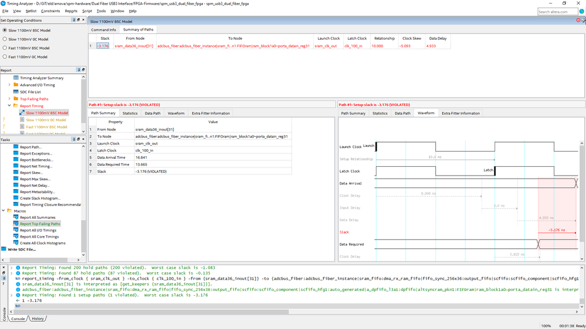Click the Write SDC File task icon
Screen dimensions: 586x329
tap(4, 249)
